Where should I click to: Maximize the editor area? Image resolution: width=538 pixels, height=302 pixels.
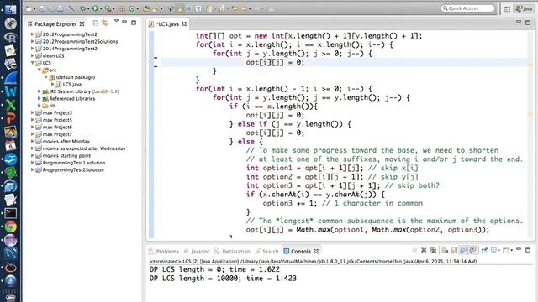point(528,23)
